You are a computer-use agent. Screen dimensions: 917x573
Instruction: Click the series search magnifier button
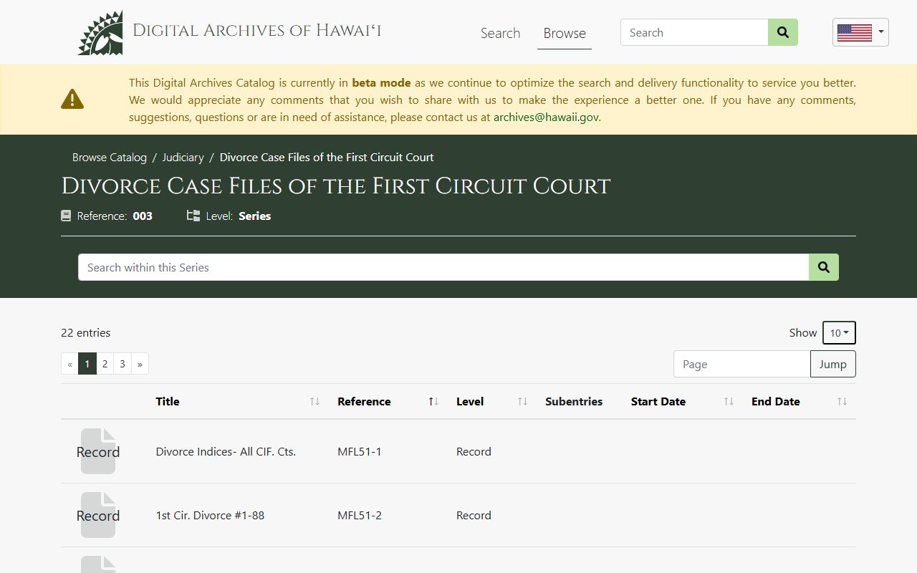coord(824,267)
